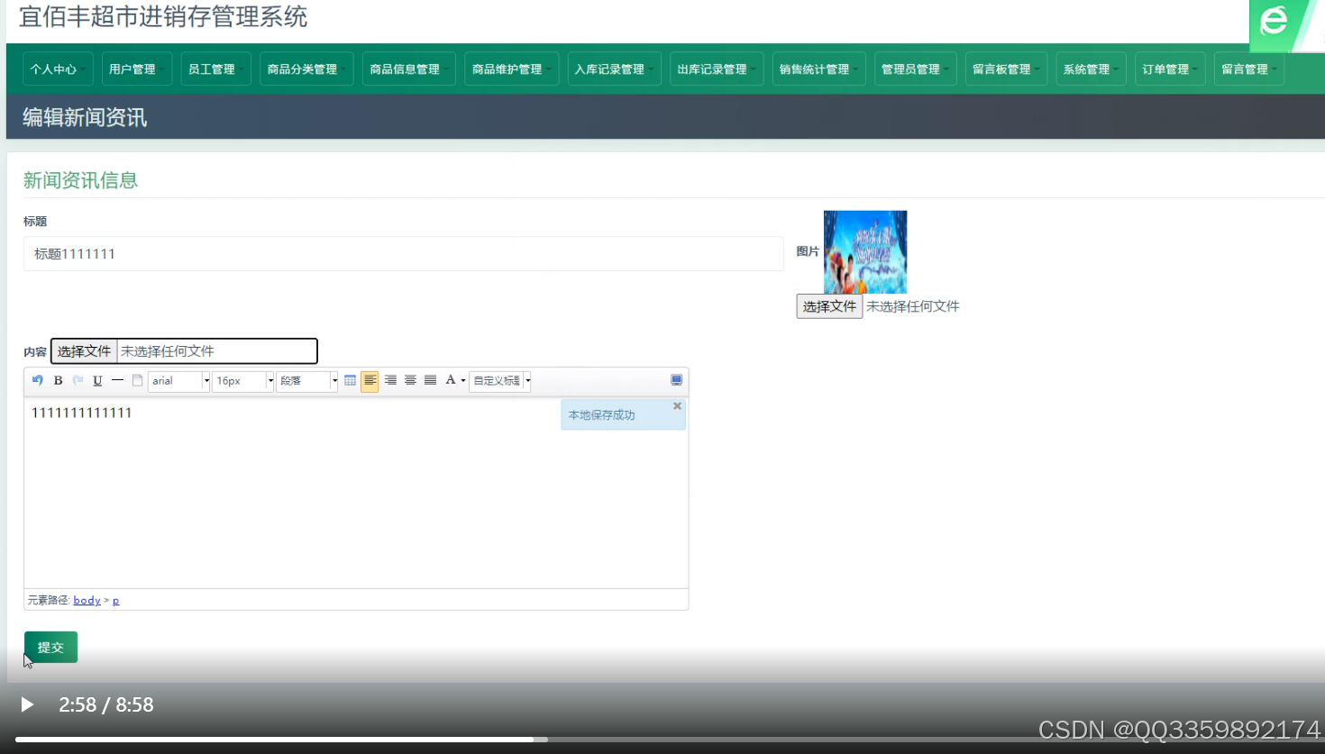
Task: Click the 'body' element path link
Action: [87, 600]
